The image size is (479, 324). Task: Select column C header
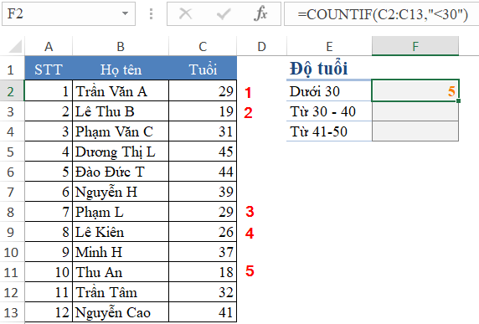[x=203, y=46]
